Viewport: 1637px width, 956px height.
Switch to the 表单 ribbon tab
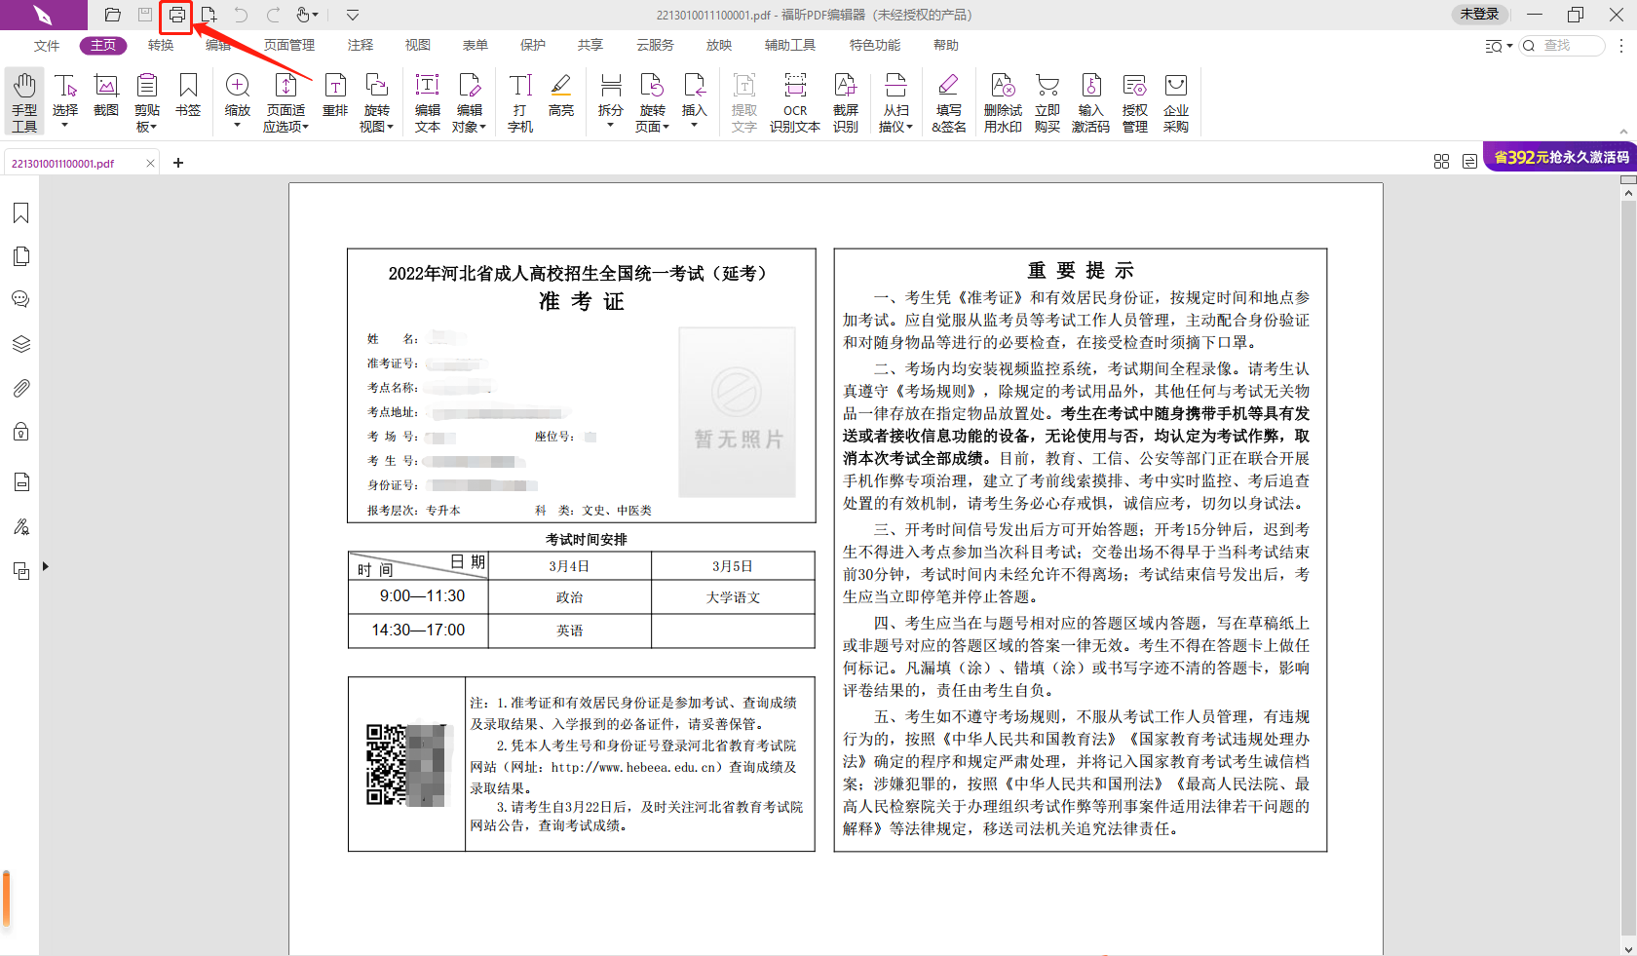pos(476,45)
